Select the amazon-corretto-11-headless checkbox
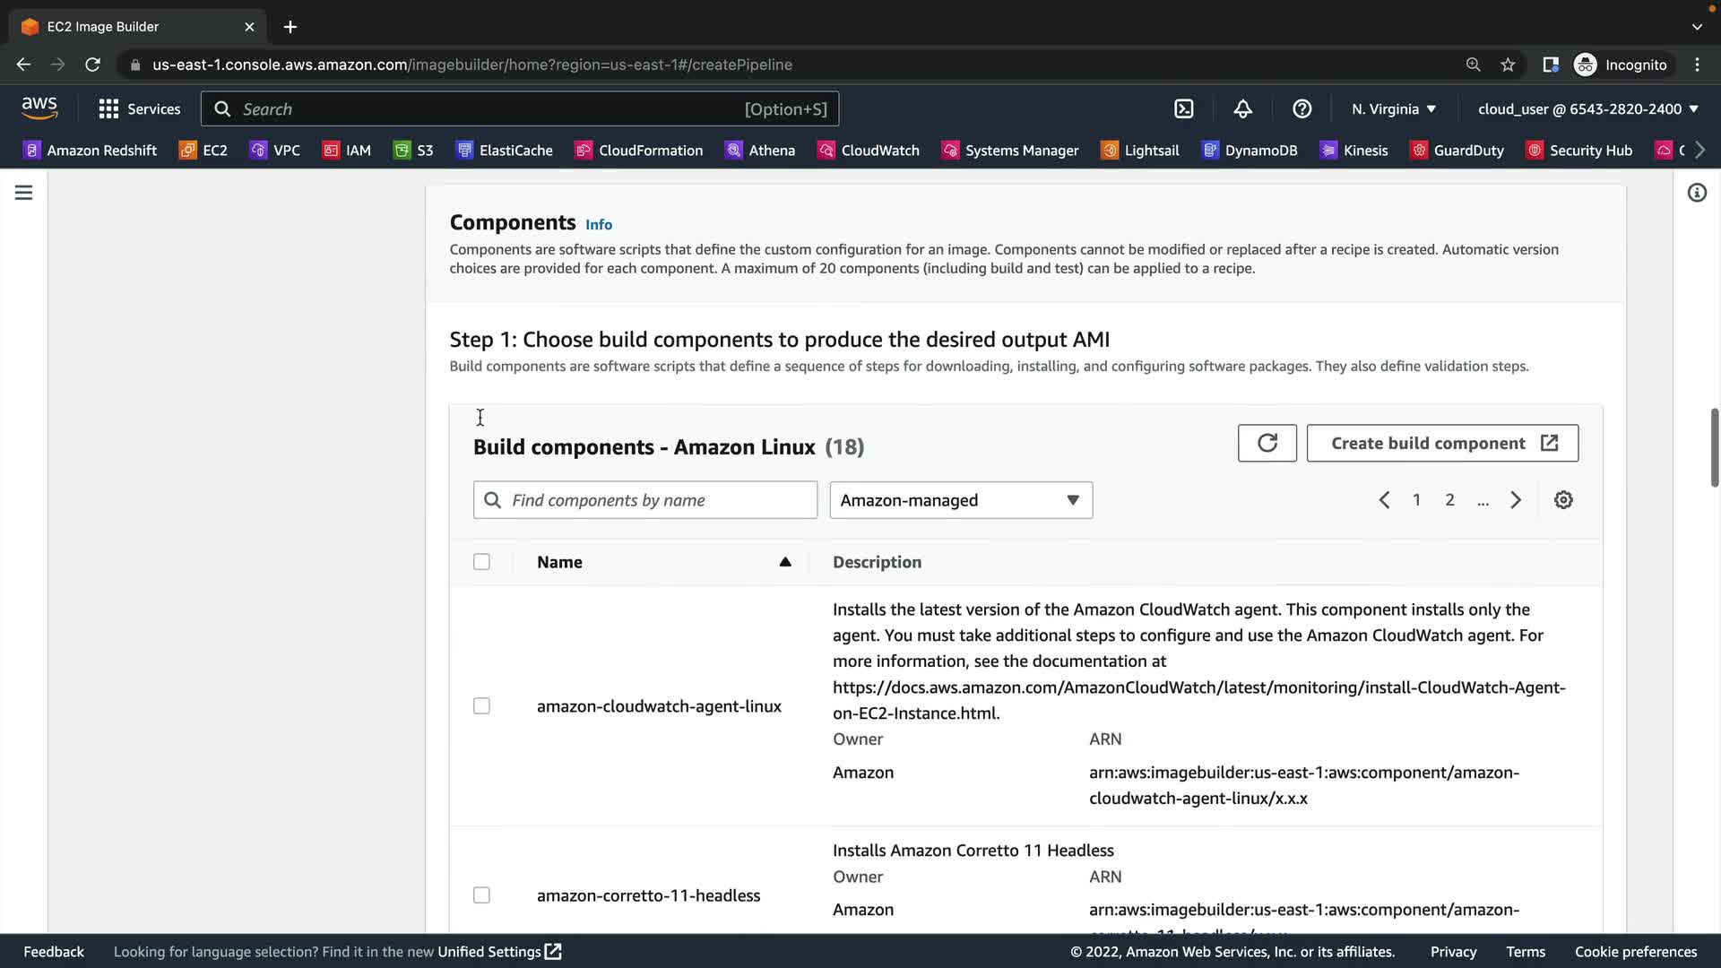 tap(481, 895)
